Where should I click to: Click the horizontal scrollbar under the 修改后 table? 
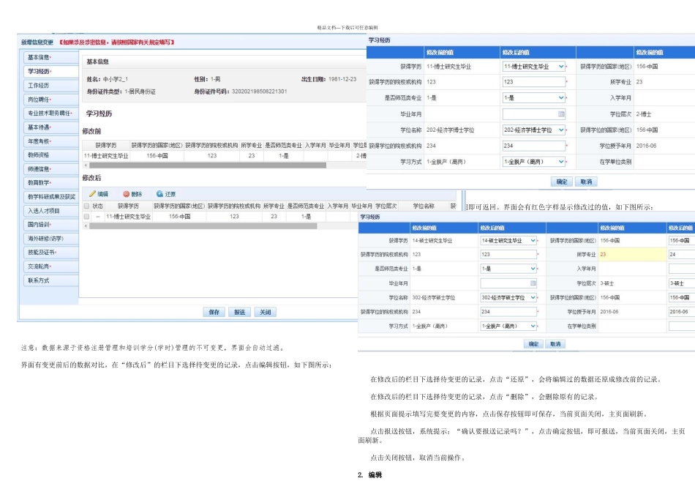[203, 226]
